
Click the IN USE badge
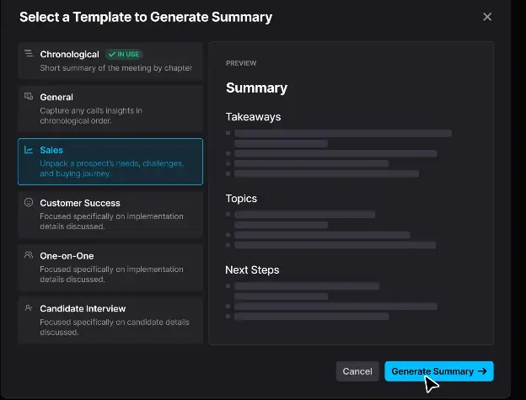pyautogui.click(x=124, y=54)
